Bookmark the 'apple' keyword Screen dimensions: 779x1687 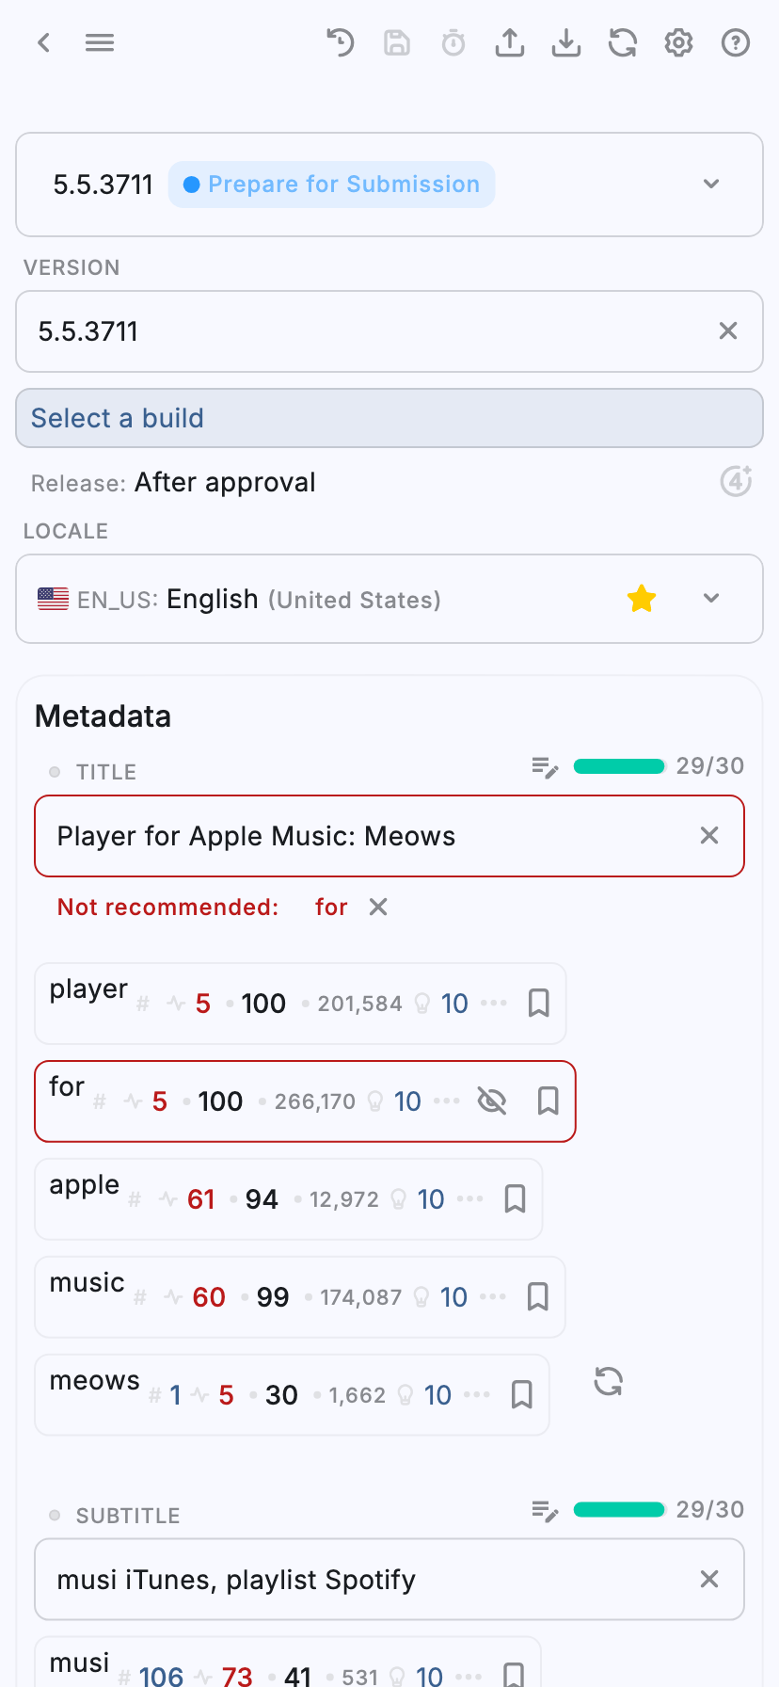point(514,1199)
